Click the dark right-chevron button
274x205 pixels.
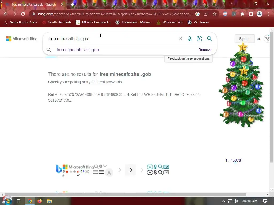(131, 170)
